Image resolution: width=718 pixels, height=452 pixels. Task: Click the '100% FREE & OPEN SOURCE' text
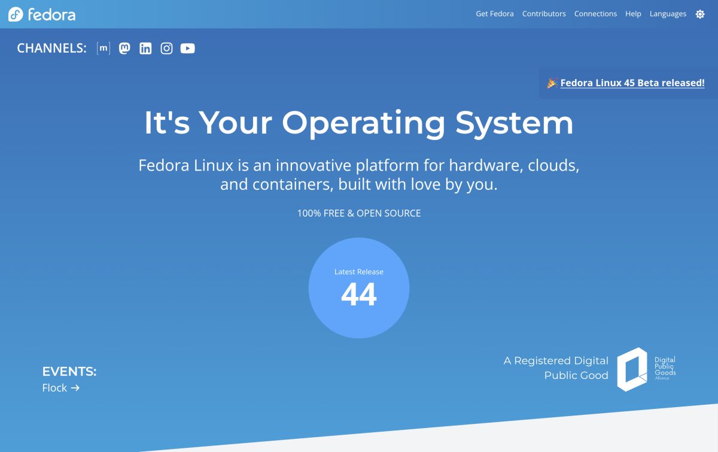point(359,213)
